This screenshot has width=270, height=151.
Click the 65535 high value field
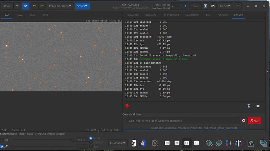[x=81, y=140]
